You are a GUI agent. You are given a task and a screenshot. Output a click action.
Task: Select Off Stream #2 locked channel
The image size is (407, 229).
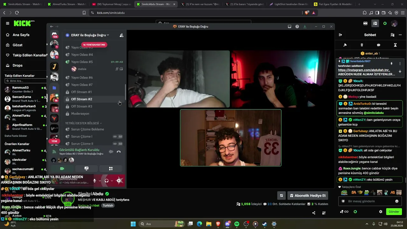point(94,99)
